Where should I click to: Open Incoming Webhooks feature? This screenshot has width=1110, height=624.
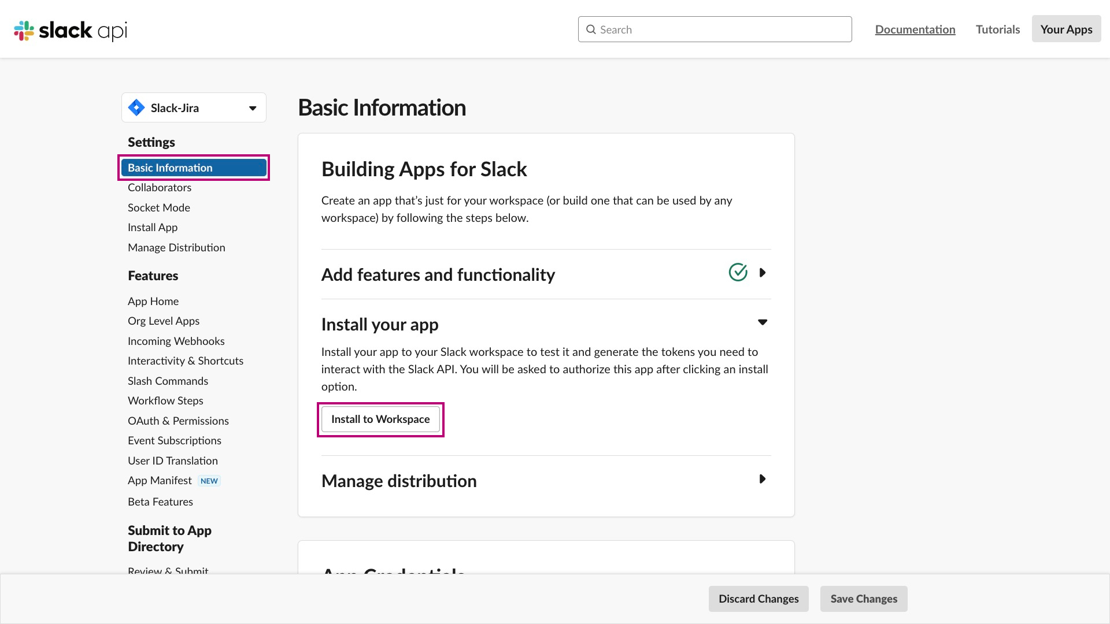pyautogui.click(x=176, y=341)
